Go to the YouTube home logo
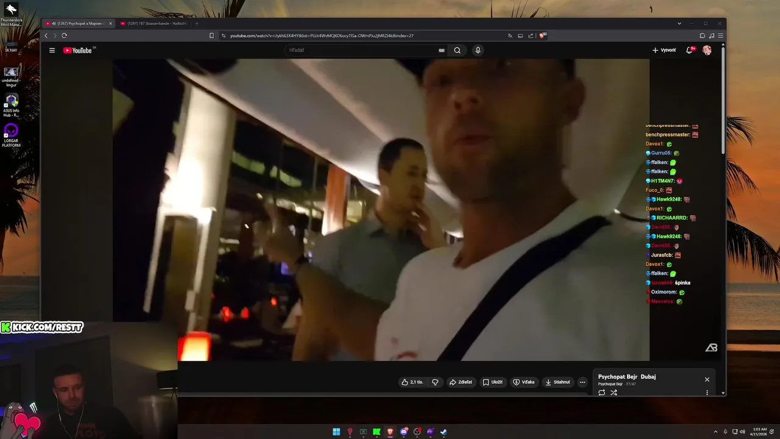 click(77, 51)
